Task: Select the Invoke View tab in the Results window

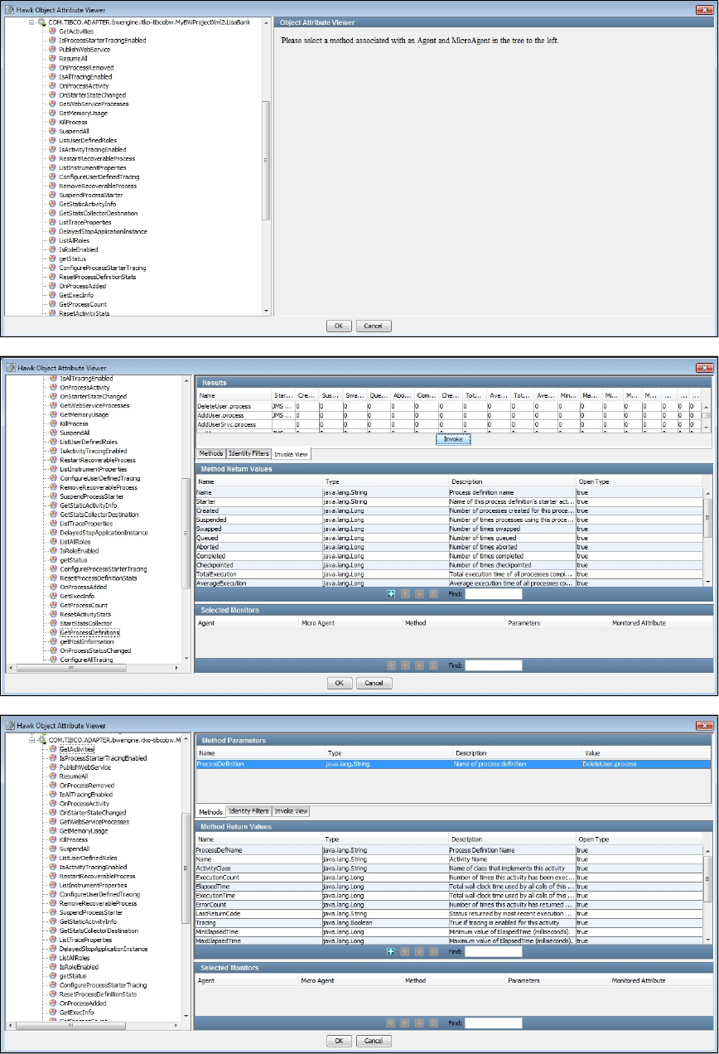Action: point(291,454)
